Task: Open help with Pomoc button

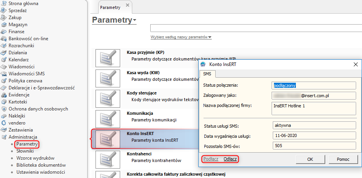Action: coord(343,159)
